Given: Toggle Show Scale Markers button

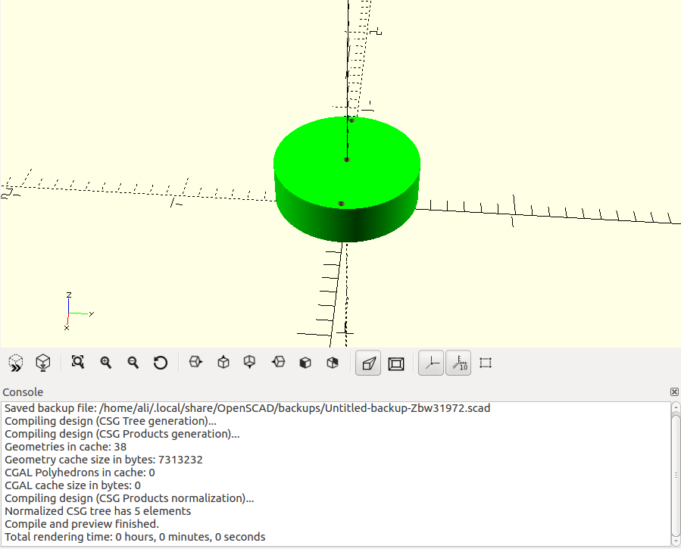Looking at the screenshot, I should [458, 363].
